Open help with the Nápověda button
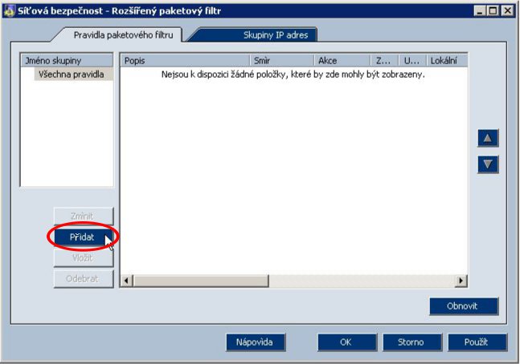This screenshot has height=364, width=520. click(x=255, y=342)
